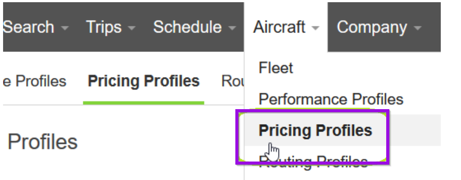The width and height of the screenshot is (461, 180).
Task: Expand the caret arrow beside Schedule
Action: (232, 29)
